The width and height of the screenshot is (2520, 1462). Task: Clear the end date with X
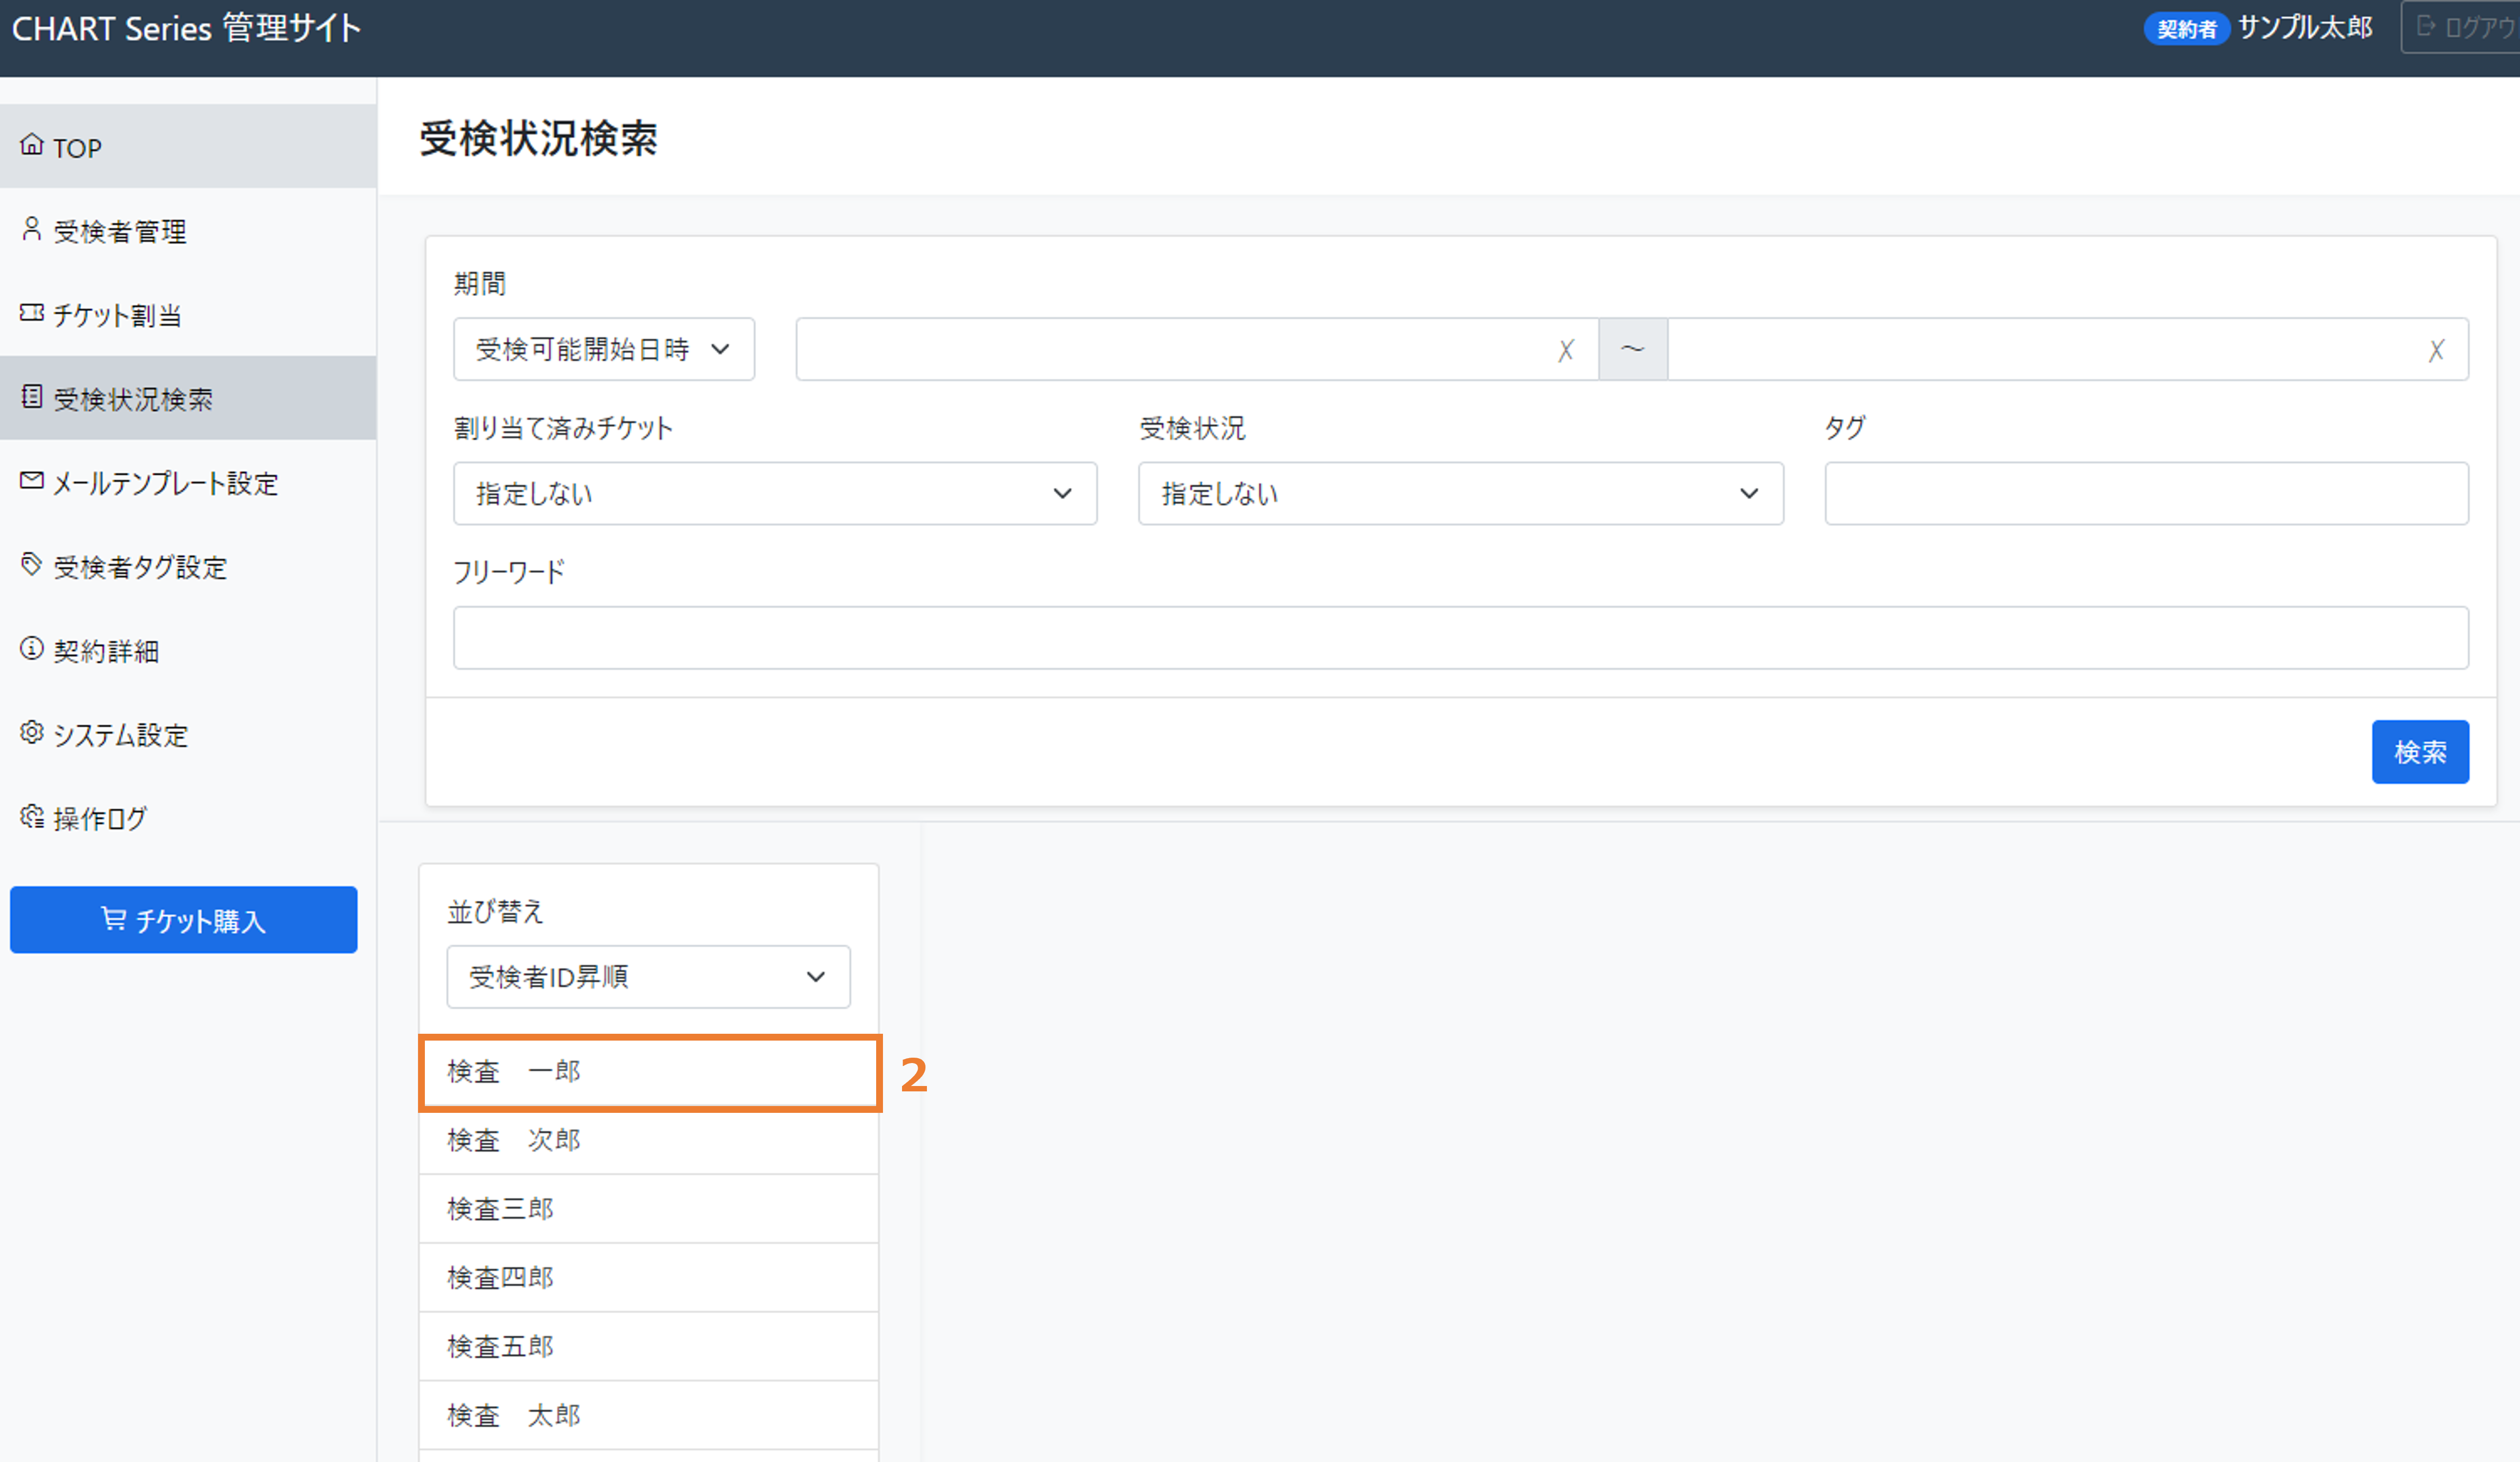2436,350
